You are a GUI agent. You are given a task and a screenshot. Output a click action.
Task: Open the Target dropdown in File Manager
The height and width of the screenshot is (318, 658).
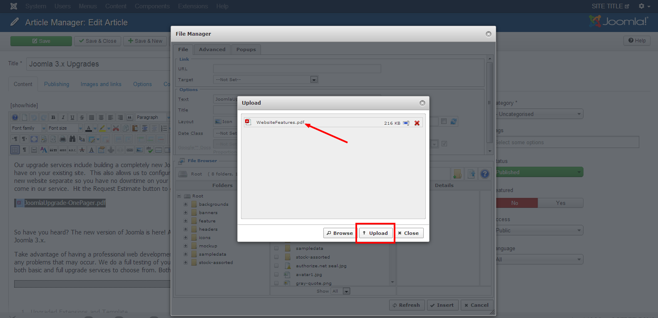click(266, 79)
